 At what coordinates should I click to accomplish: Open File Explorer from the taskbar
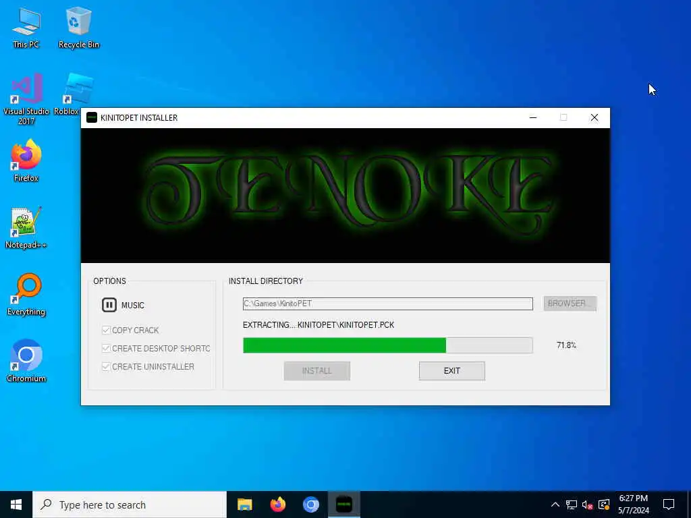tap(244, 505)
